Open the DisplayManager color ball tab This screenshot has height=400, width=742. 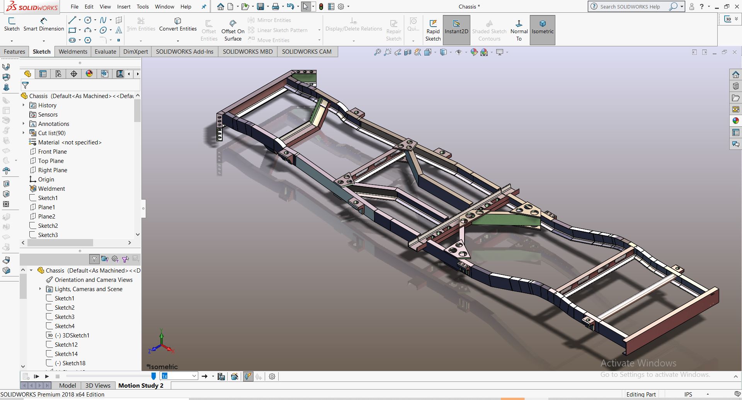(x=89, y=74)
